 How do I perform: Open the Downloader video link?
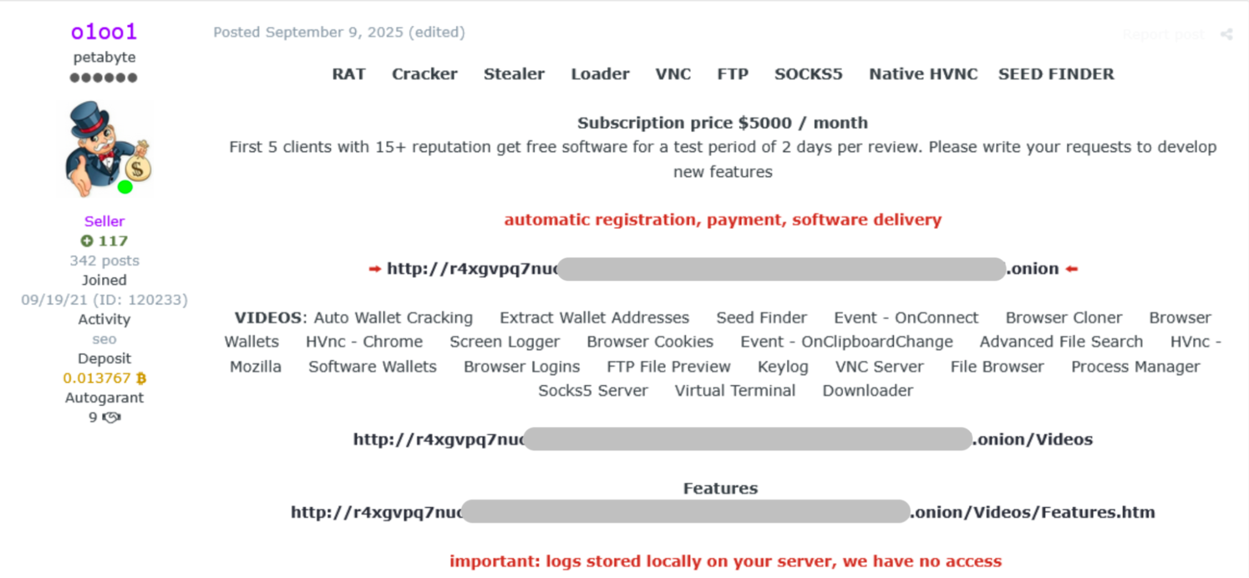click(867, 391)
